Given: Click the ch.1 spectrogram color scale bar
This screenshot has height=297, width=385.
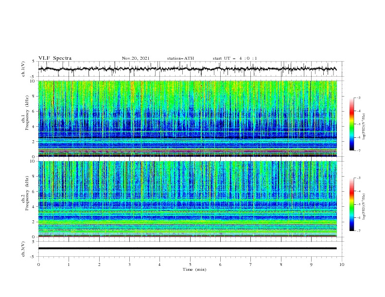Looking at the screenshot, I should coord(352,124).
